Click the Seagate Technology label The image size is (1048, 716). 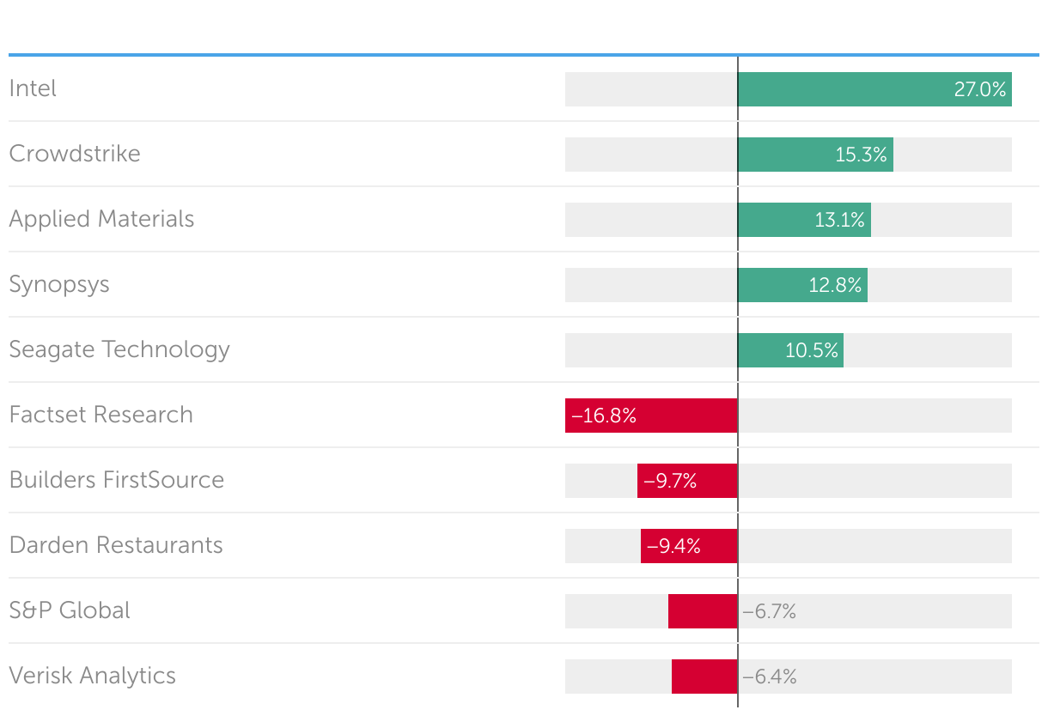point(119,349)
